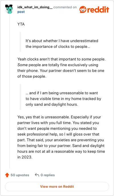Click the gray bar beside the second quote

point(21,97)
